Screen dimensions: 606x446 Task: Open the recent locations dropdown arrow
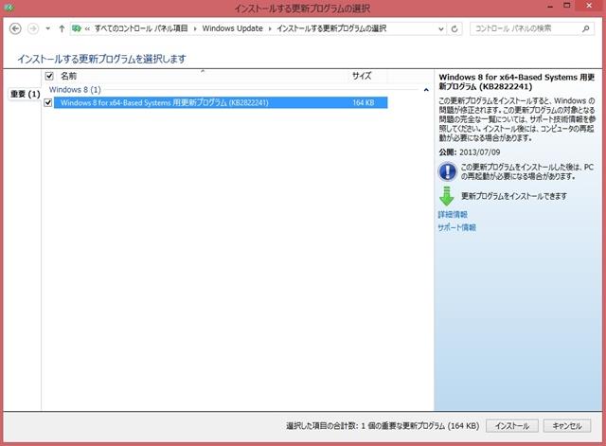coord(47,28)
